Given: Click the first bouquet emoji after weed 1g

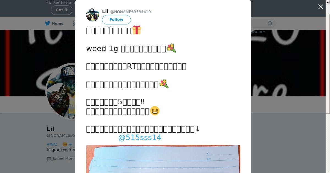Looking at the screenshot, I should [x=171, y=48].
